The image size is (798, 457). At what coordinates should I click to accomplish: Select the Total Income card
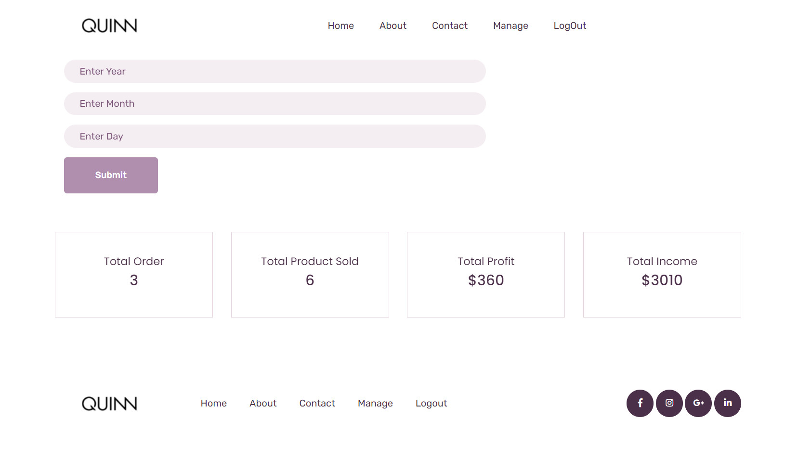point(662,275)
